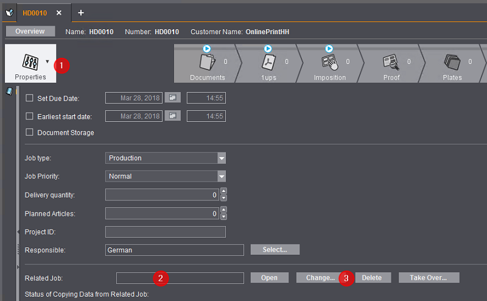
Task: Open the Documents workflow step
Action: (207, 63)
